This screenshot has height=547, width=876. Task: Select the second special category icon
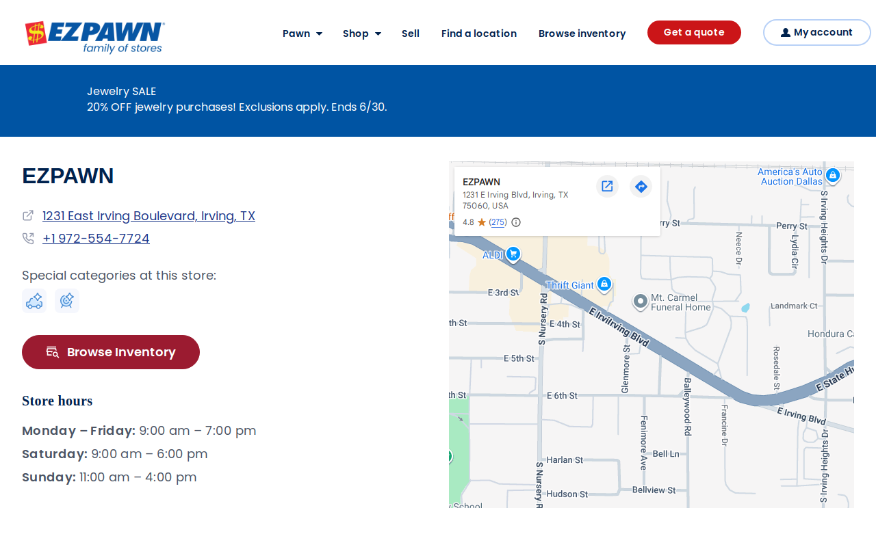(x=67, y=301)
